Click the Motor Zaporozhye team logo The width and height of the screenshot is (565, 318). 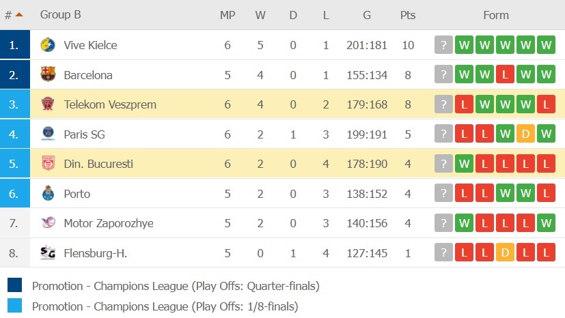click(48, 223)
